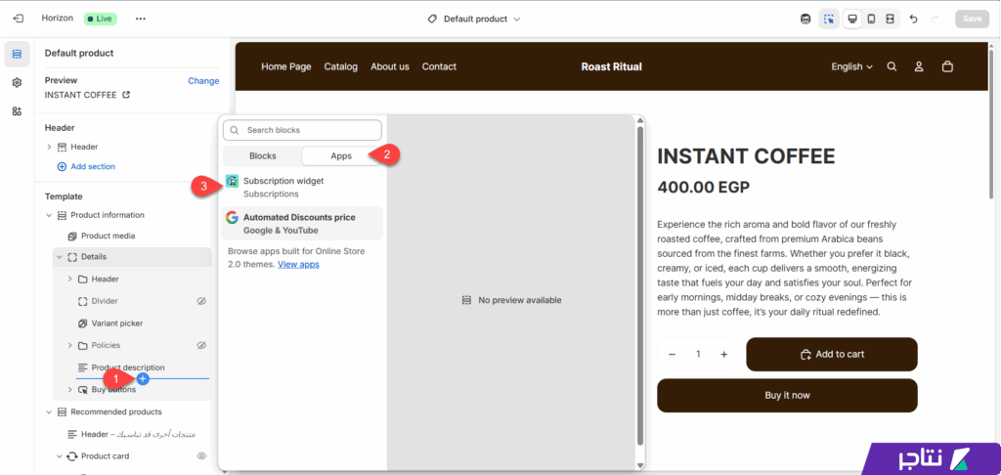Viewport: 1001px width, 475px height.
Task: Hide the Product card block
Action: [201, 455]
